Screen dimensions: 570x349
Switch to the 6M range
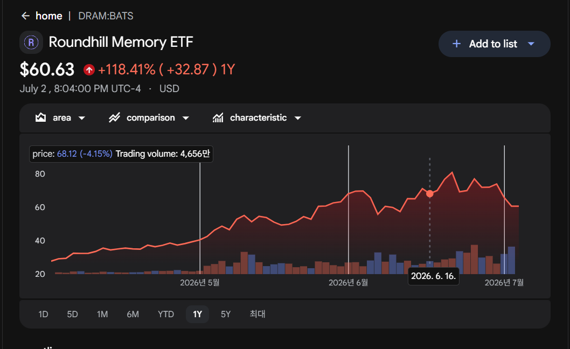click(x=133, y=314)
